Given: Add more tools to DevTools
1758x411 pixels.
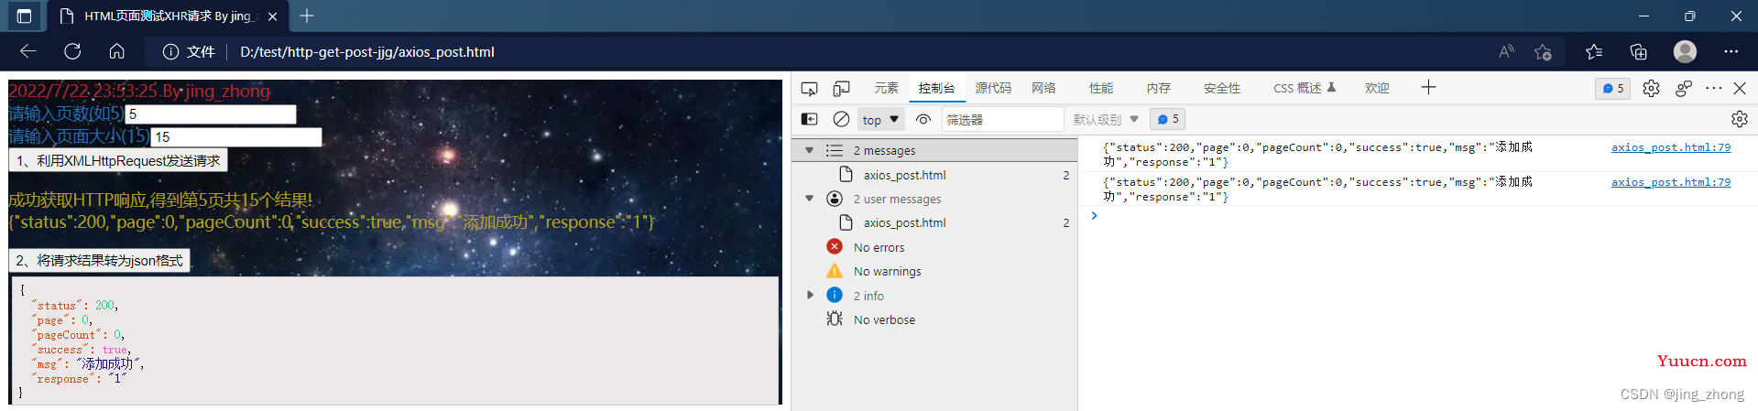Looking at the screenshot, I should click(1428, 88).
